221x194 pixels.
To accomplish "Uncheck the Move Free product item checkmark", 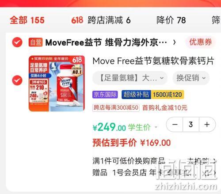I will [x=17, y=80].
